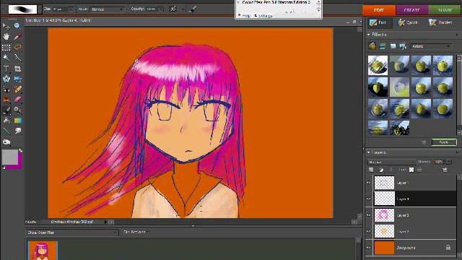Toggle the airbrush option in options bar
The width and height of the screenshot is (462, 260).
tap(173, 9)
